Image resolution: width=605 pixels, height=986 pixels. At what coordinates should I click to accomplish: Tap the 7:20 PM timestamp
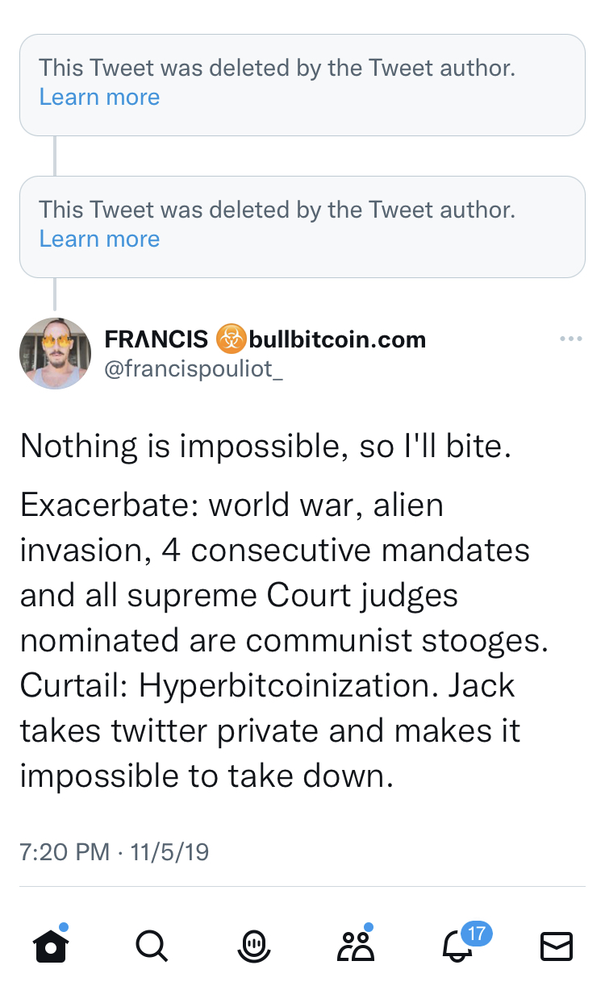pos(64,852)
